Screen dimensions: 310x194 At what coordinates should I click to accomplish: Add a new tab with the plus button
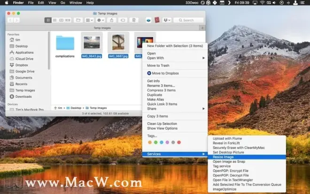[202, 28]
